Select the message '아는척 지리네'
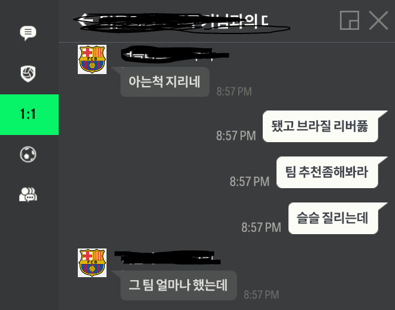 pos(165,82)
